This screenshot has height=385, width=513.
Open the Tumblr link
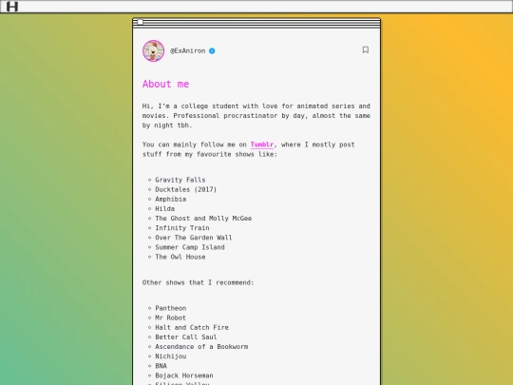[262, 144]
